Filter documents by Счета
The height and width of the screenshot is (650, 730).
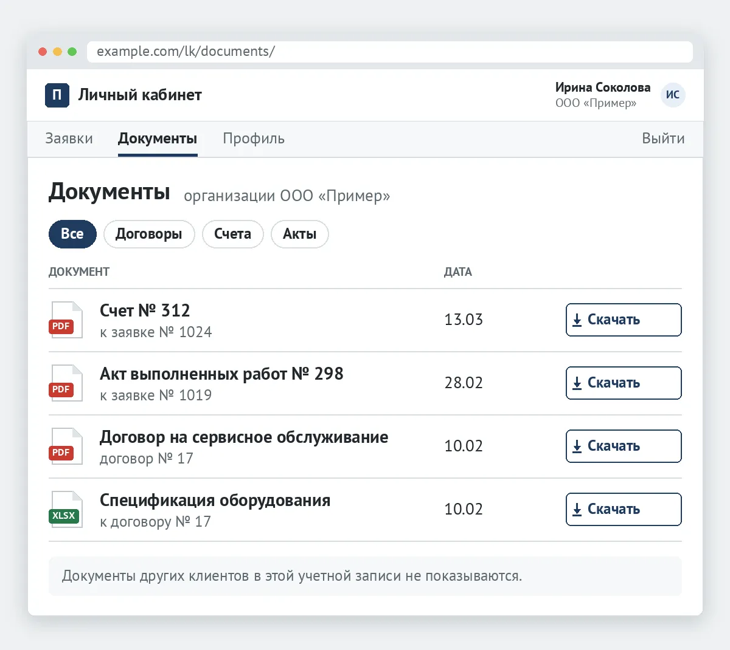pos(232,234)
